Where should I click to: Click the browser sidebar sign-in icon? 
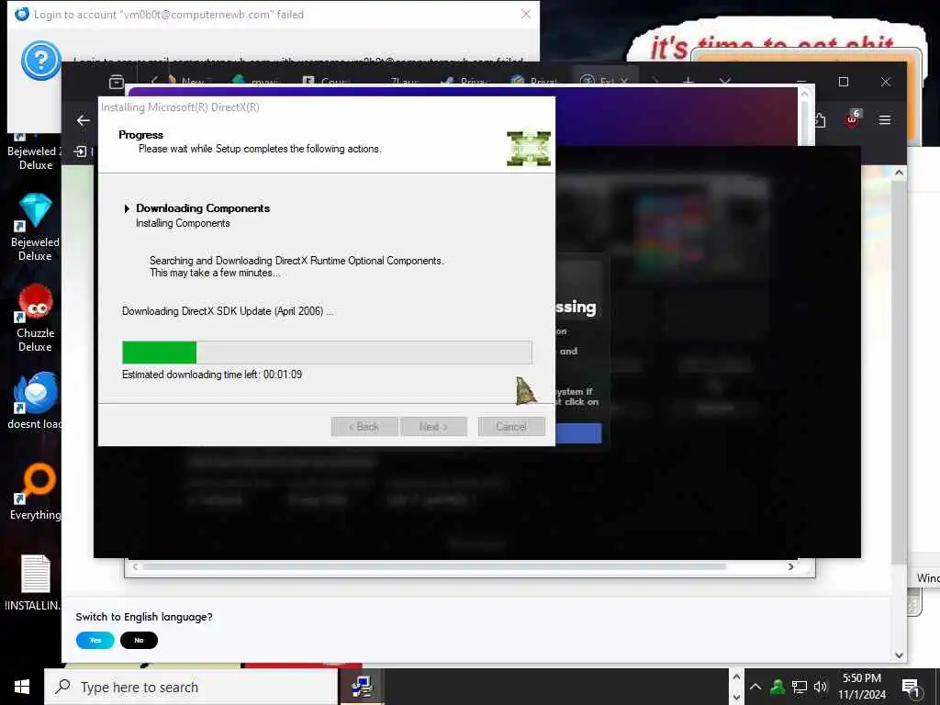coord(80,151)
